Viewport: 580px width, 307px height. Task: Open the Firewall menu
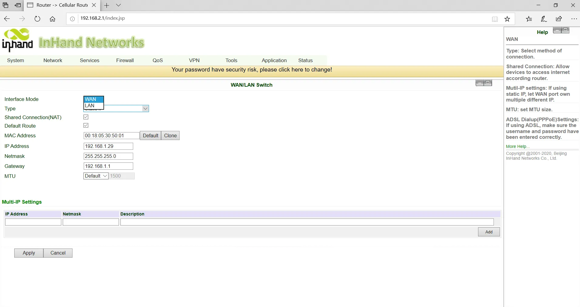point(125,61)
